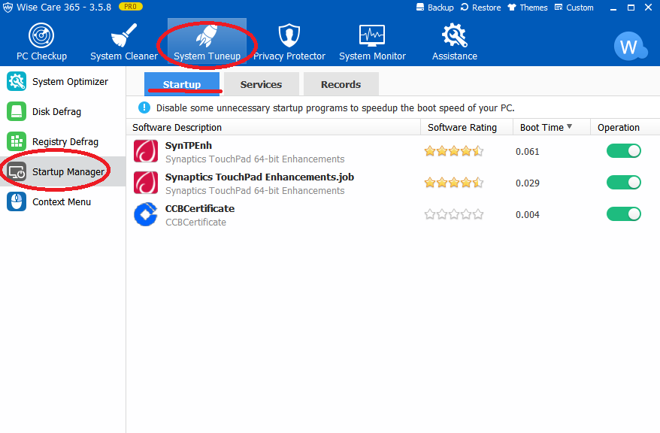Click the Registry Defrag sidebar icon
The image size is (660, 433).
17,141
